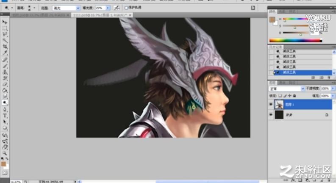Select the Rectangular Marquee tool
This screenshot has width=336, height=183.
(x=5, y=28)
